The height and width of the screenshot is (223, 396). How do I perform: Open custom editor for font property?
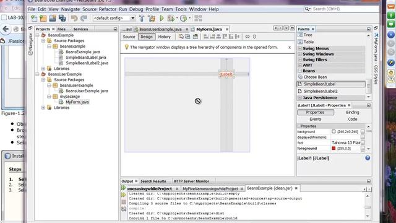point(363,142)
